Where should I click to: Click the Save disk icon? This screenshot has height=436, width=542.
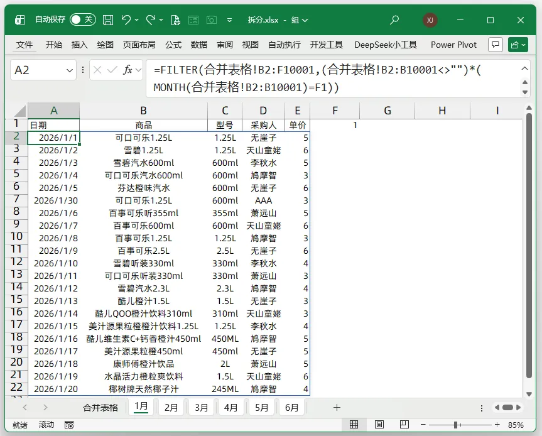click(x=108, y=20)
